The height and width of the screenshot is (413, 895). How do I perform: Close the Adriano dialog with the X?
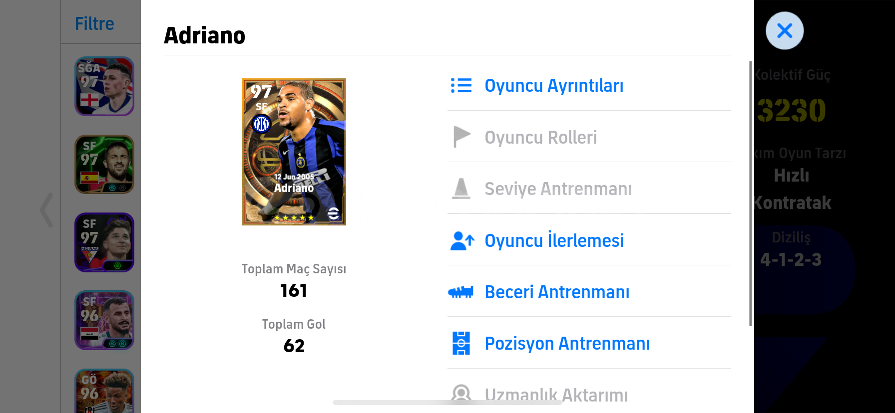[785, 31]
